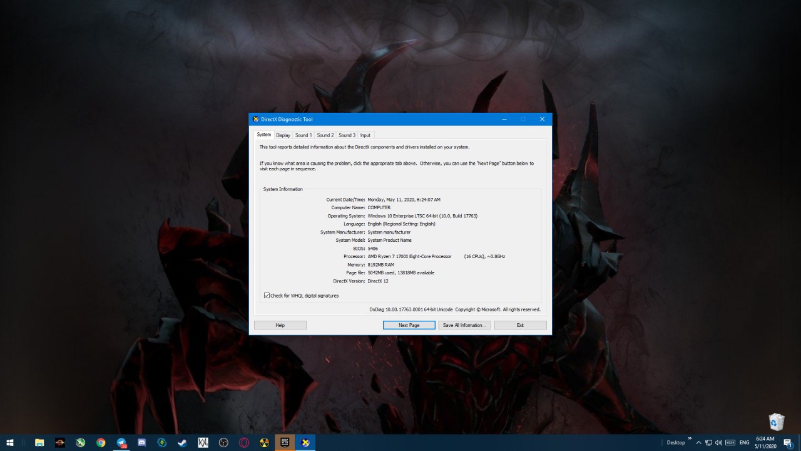Click the Operating System value text
Screen dimensions: 801x451
tap(422, 215)
